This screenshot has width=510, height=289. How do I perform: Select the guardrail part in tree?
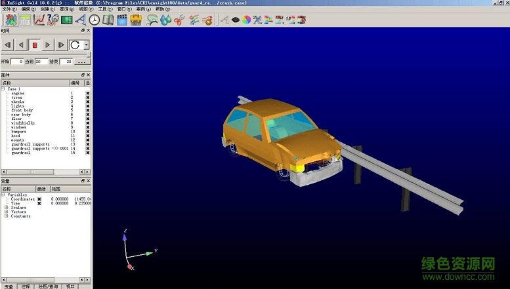click(22, 153)
